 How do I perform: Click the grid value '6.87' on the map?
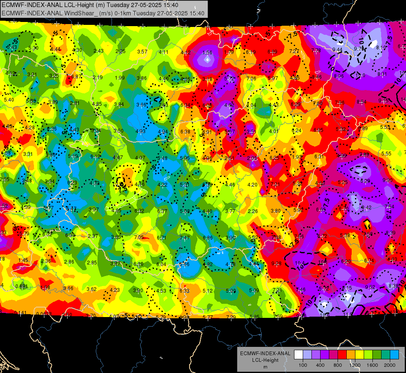pyautogui.click(x=77, y=77)
